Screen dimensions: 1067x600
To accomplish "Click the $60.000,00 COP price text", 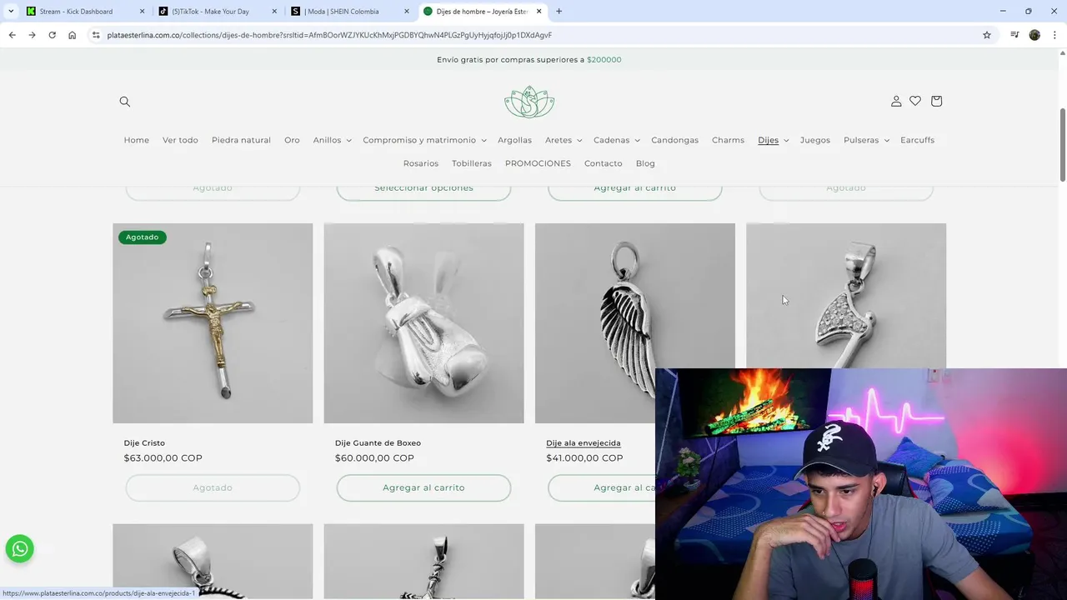I will click(x=374, y=458).
